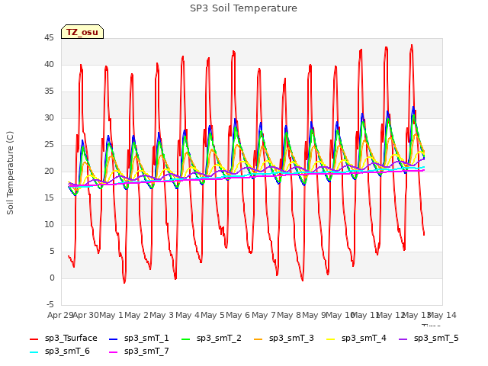Click the purple sp3_smT_5 legend swatch
This screenshot has width=488, height=366.
[x=403, y=339]
